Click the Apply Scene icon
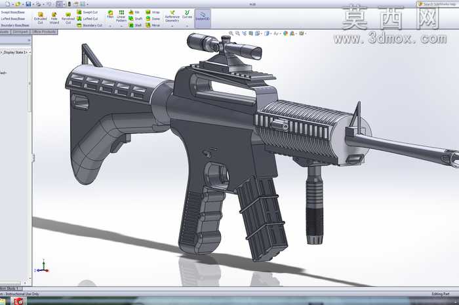459x305 pixels. (292, 33)
